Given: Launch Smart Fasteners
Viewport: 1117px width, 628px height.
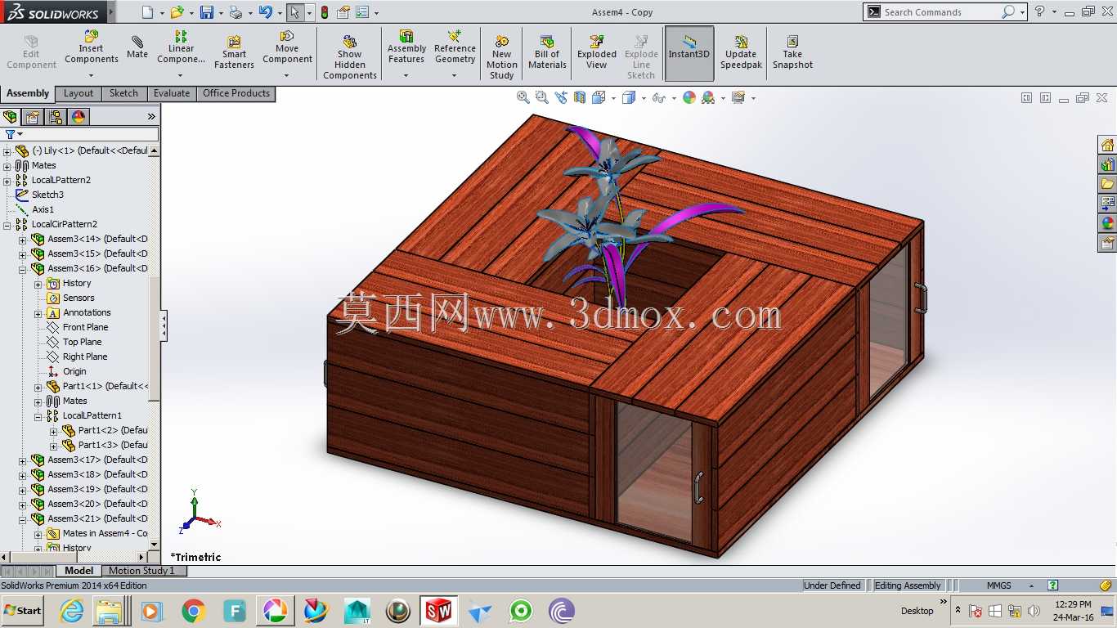Looking at the screenshot, I should coord(234,53).
